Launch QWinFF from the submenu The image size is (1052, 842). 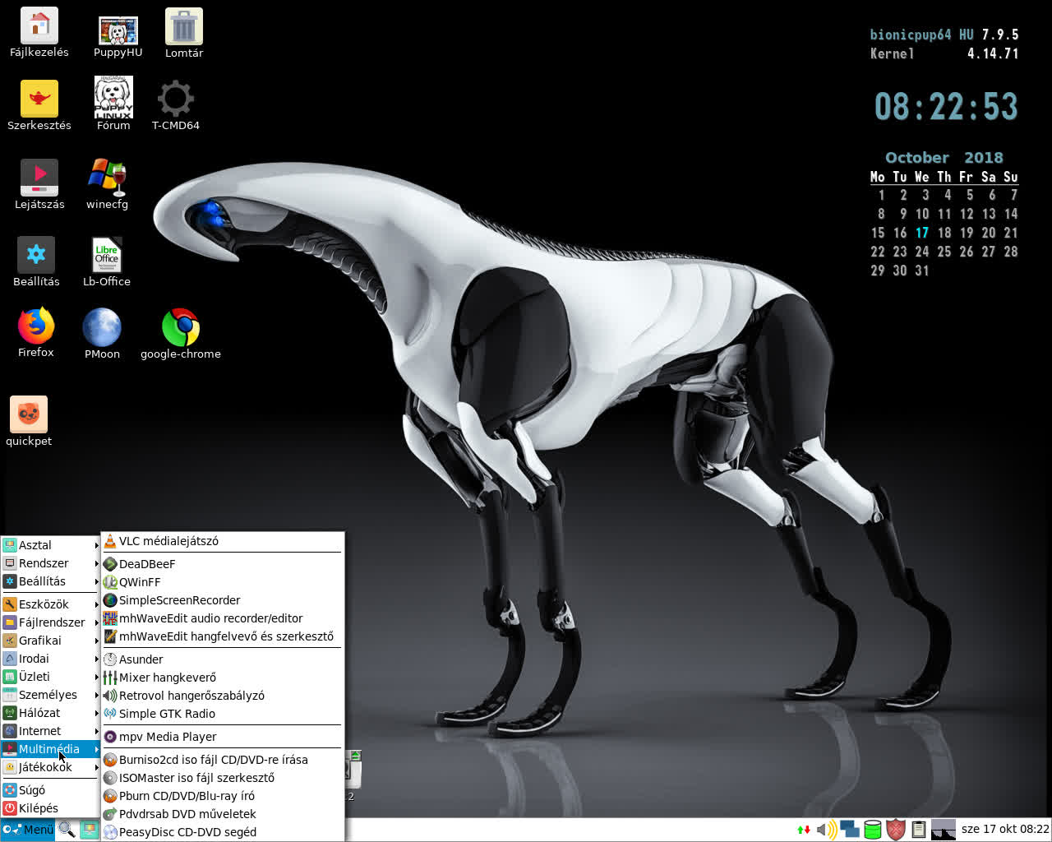222,582
